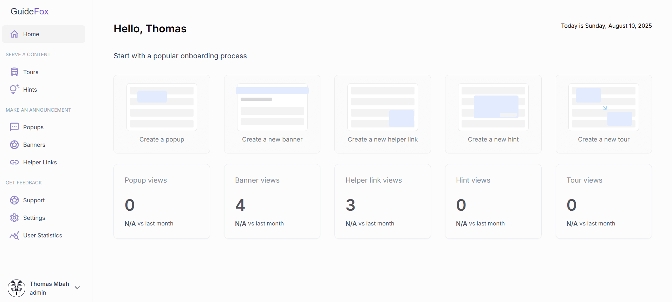Click the 'Thomas Mbah' user name
This screenshot has height=302, width=672.
point(50,284)
